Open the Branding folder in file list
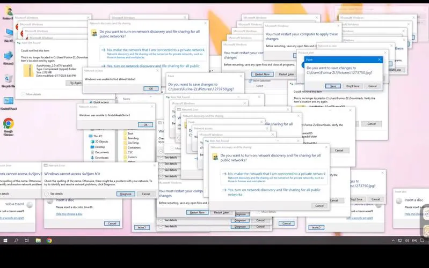This screenshot has height=268, width=429. pyautogui.click(x=131, y=138)
